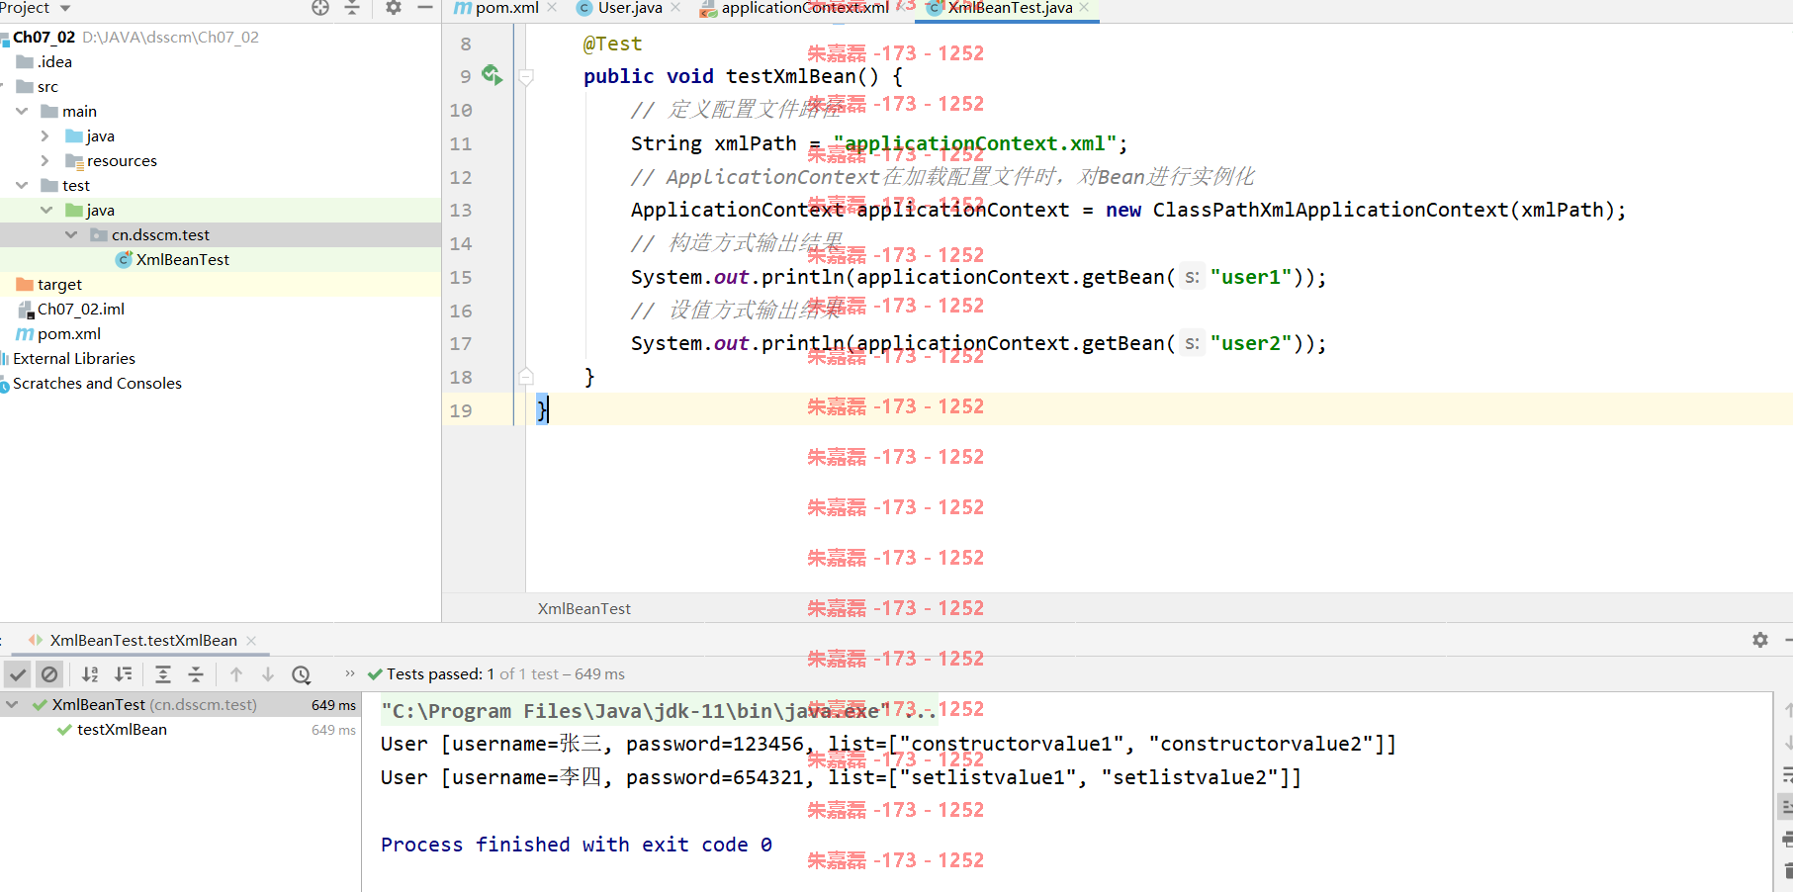Open Run panel gear settings
Image resolution: width=1793 pixels, height=892 pixels.
coord(1760,640)
